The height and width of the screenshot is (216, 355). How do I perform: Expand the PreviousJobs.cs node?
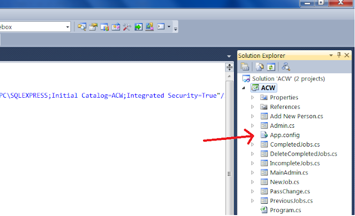pos(253,201)
